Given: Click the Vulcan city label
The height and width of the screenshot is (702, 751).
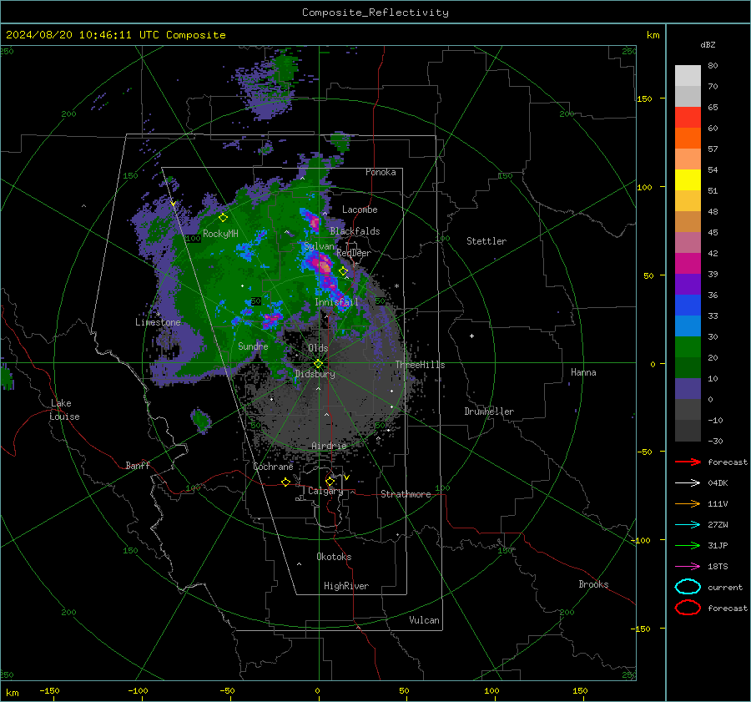Looking at the screenshot, I should coord(424,620).
